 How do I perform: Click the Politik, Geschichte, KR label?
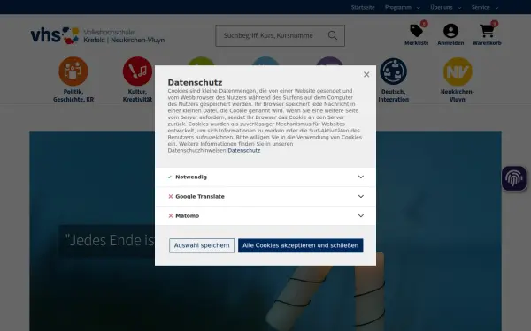73,95
